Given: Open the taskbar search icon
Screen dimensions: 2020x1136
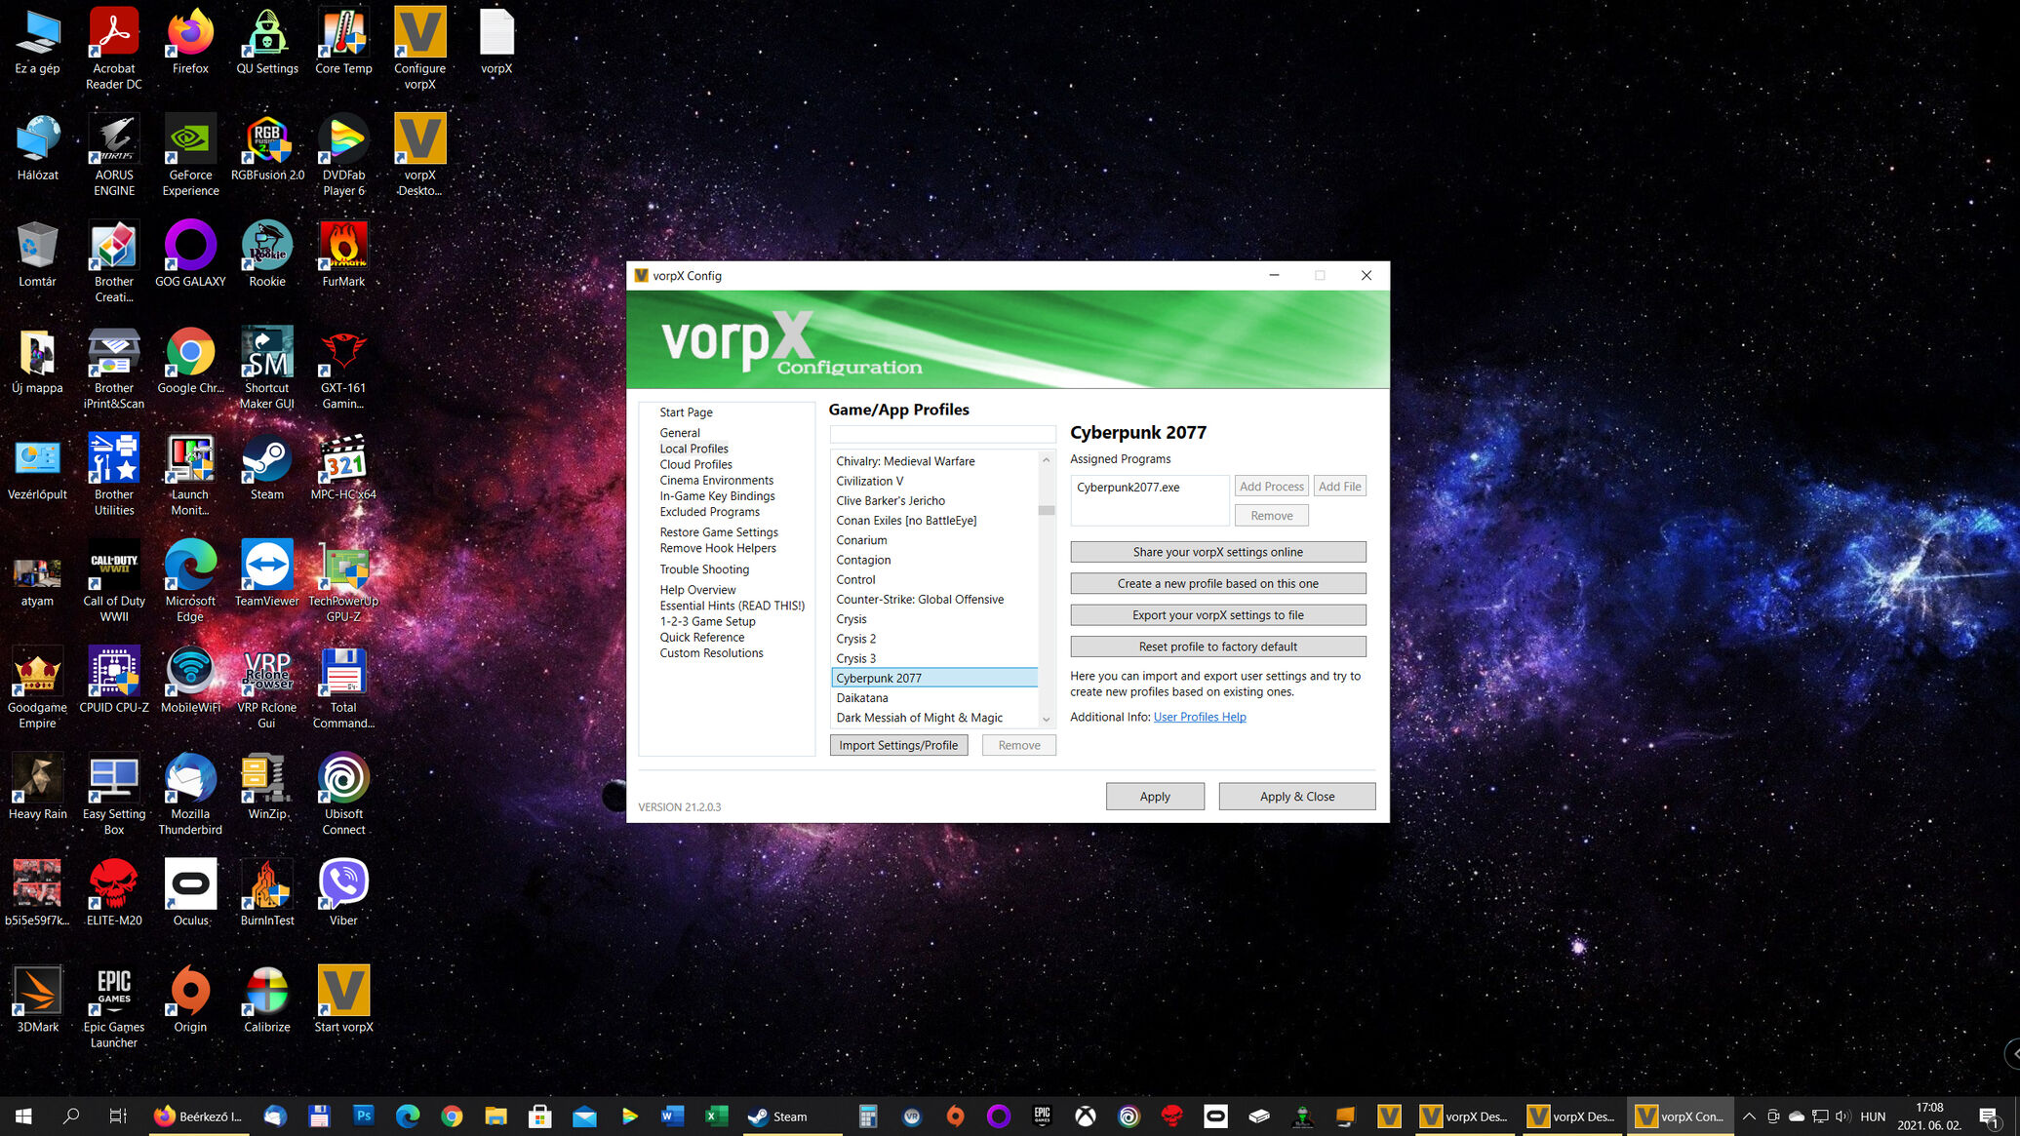Looking at the screenshot, I should (x=70, y=1116).
